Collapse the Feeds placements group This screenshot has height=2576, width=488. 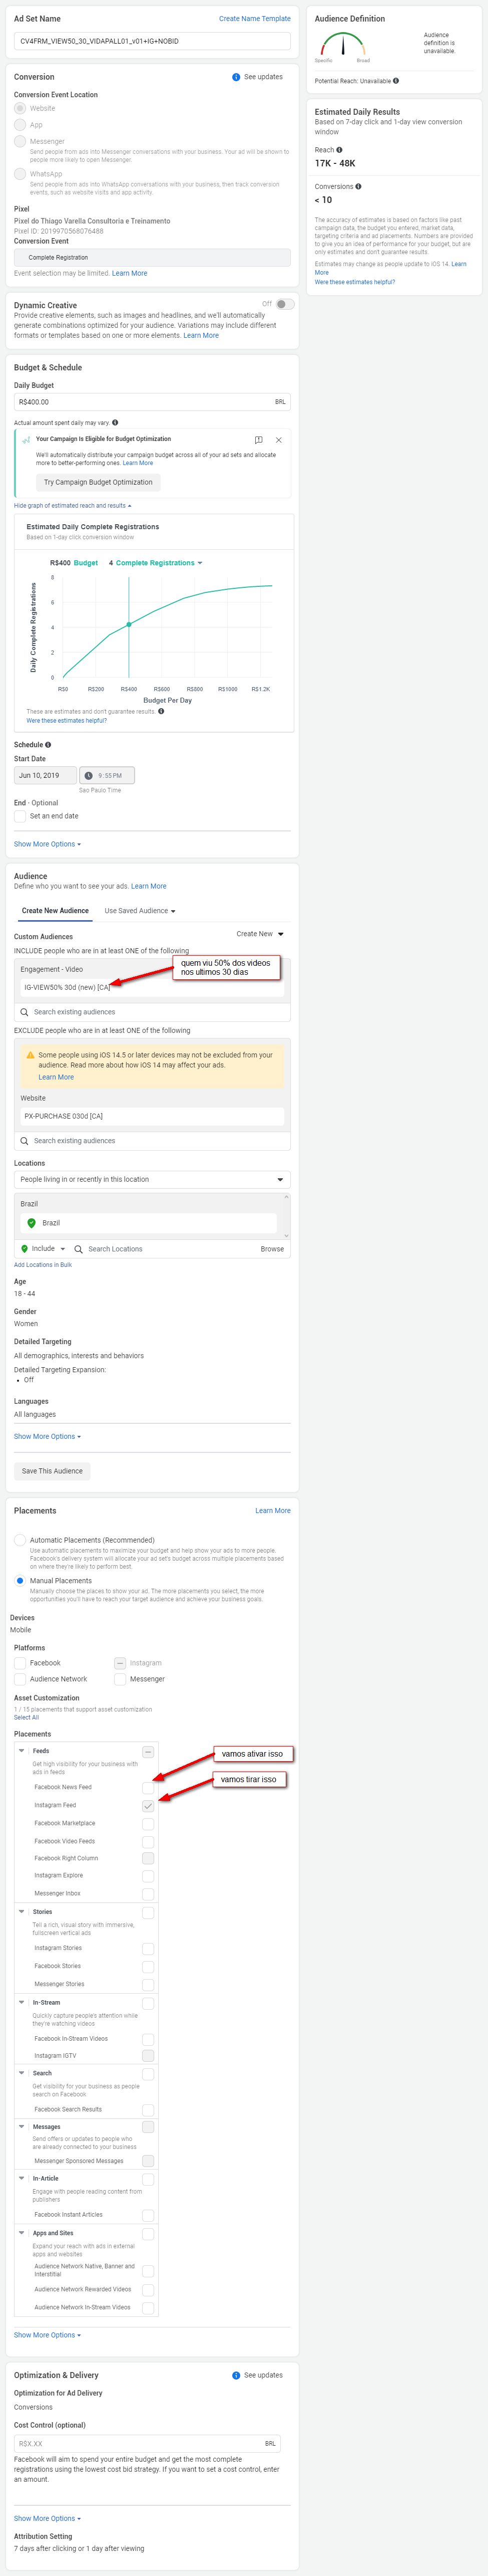(22, 1751)
